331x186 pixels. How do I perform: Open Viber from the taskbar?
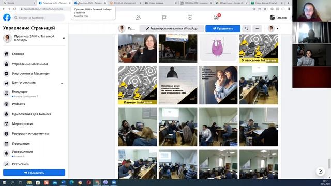106,182
